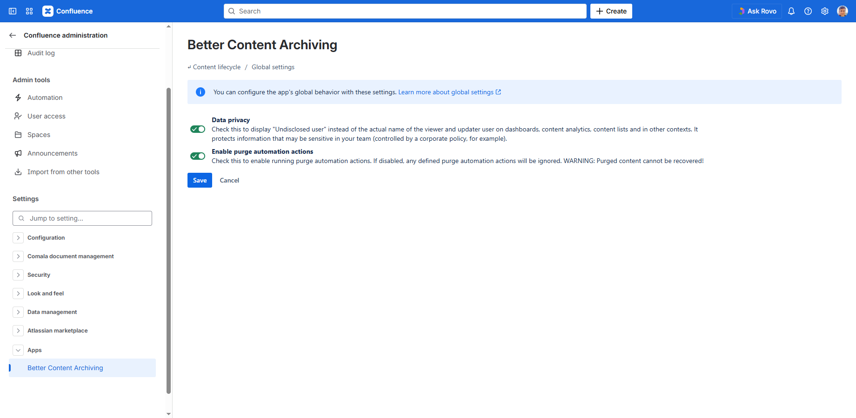Select Better Content Archiving in sidebar

65,368
